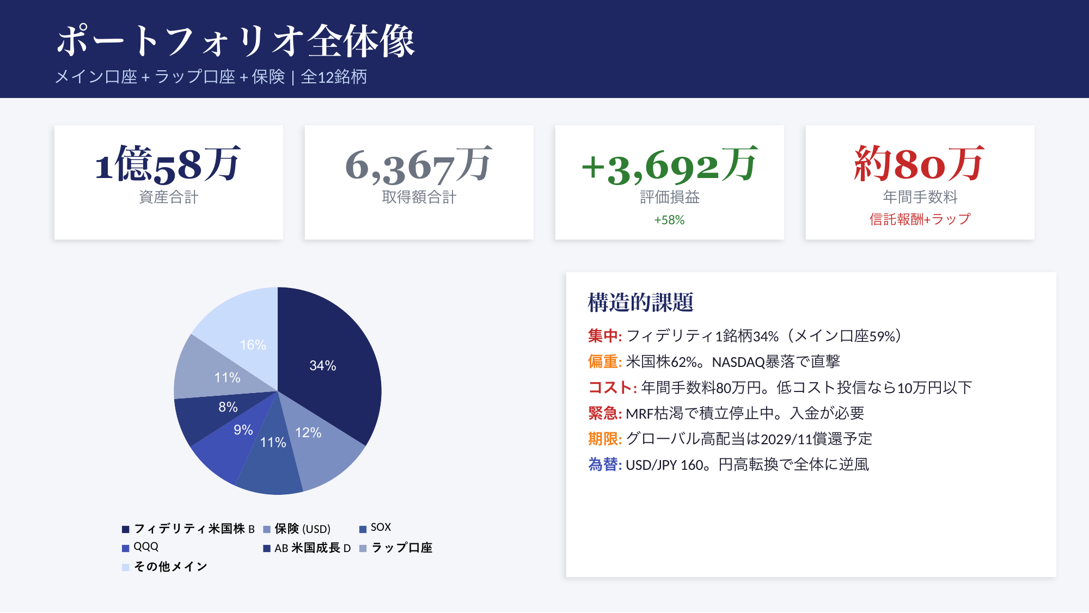Click the 取得額合計 6,367万 card

click(x=419, y=182)
